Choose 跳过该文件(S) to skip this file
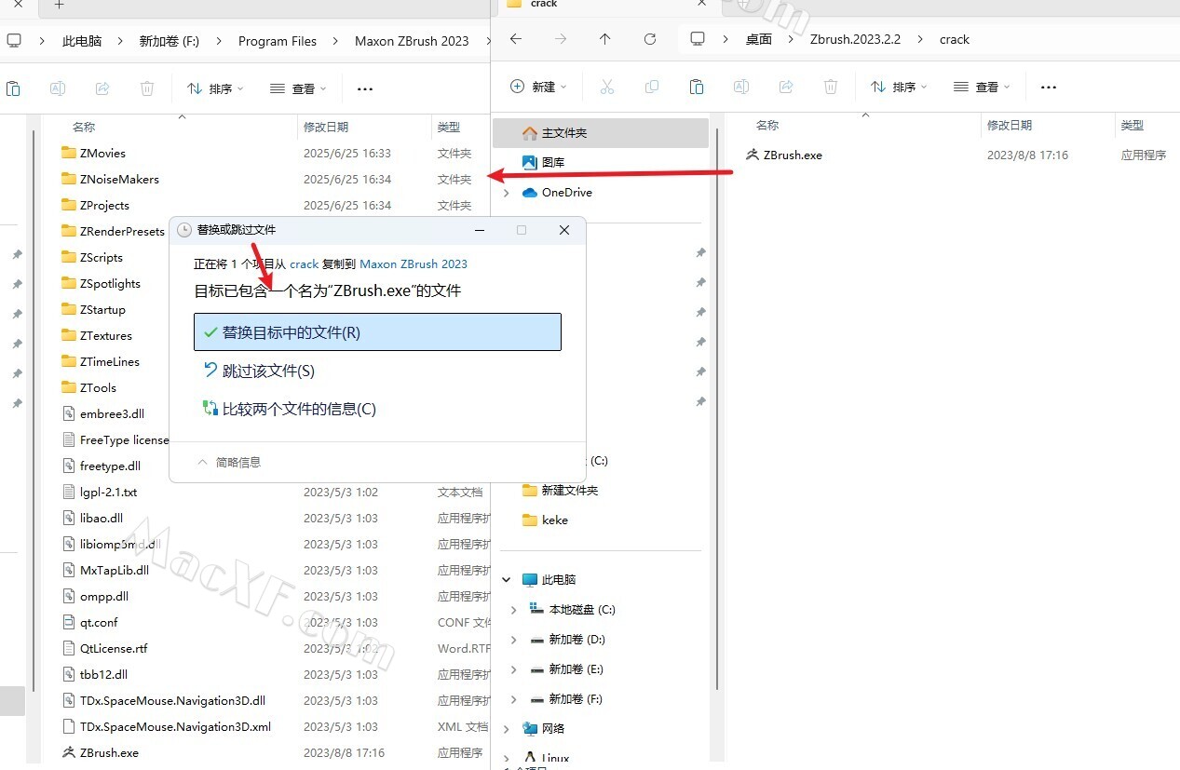Screen dimensions: 1180x770 pyautogui.click(x=377, y=371)
